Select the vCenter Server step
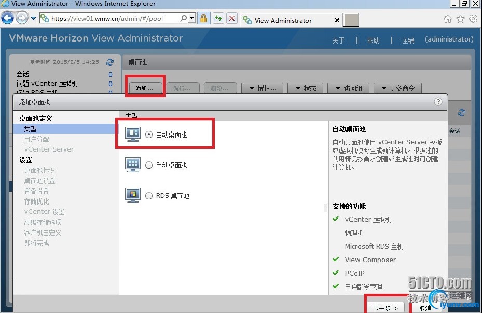The width and height of the screenshot is (482, 313). [x=49, y=149]
